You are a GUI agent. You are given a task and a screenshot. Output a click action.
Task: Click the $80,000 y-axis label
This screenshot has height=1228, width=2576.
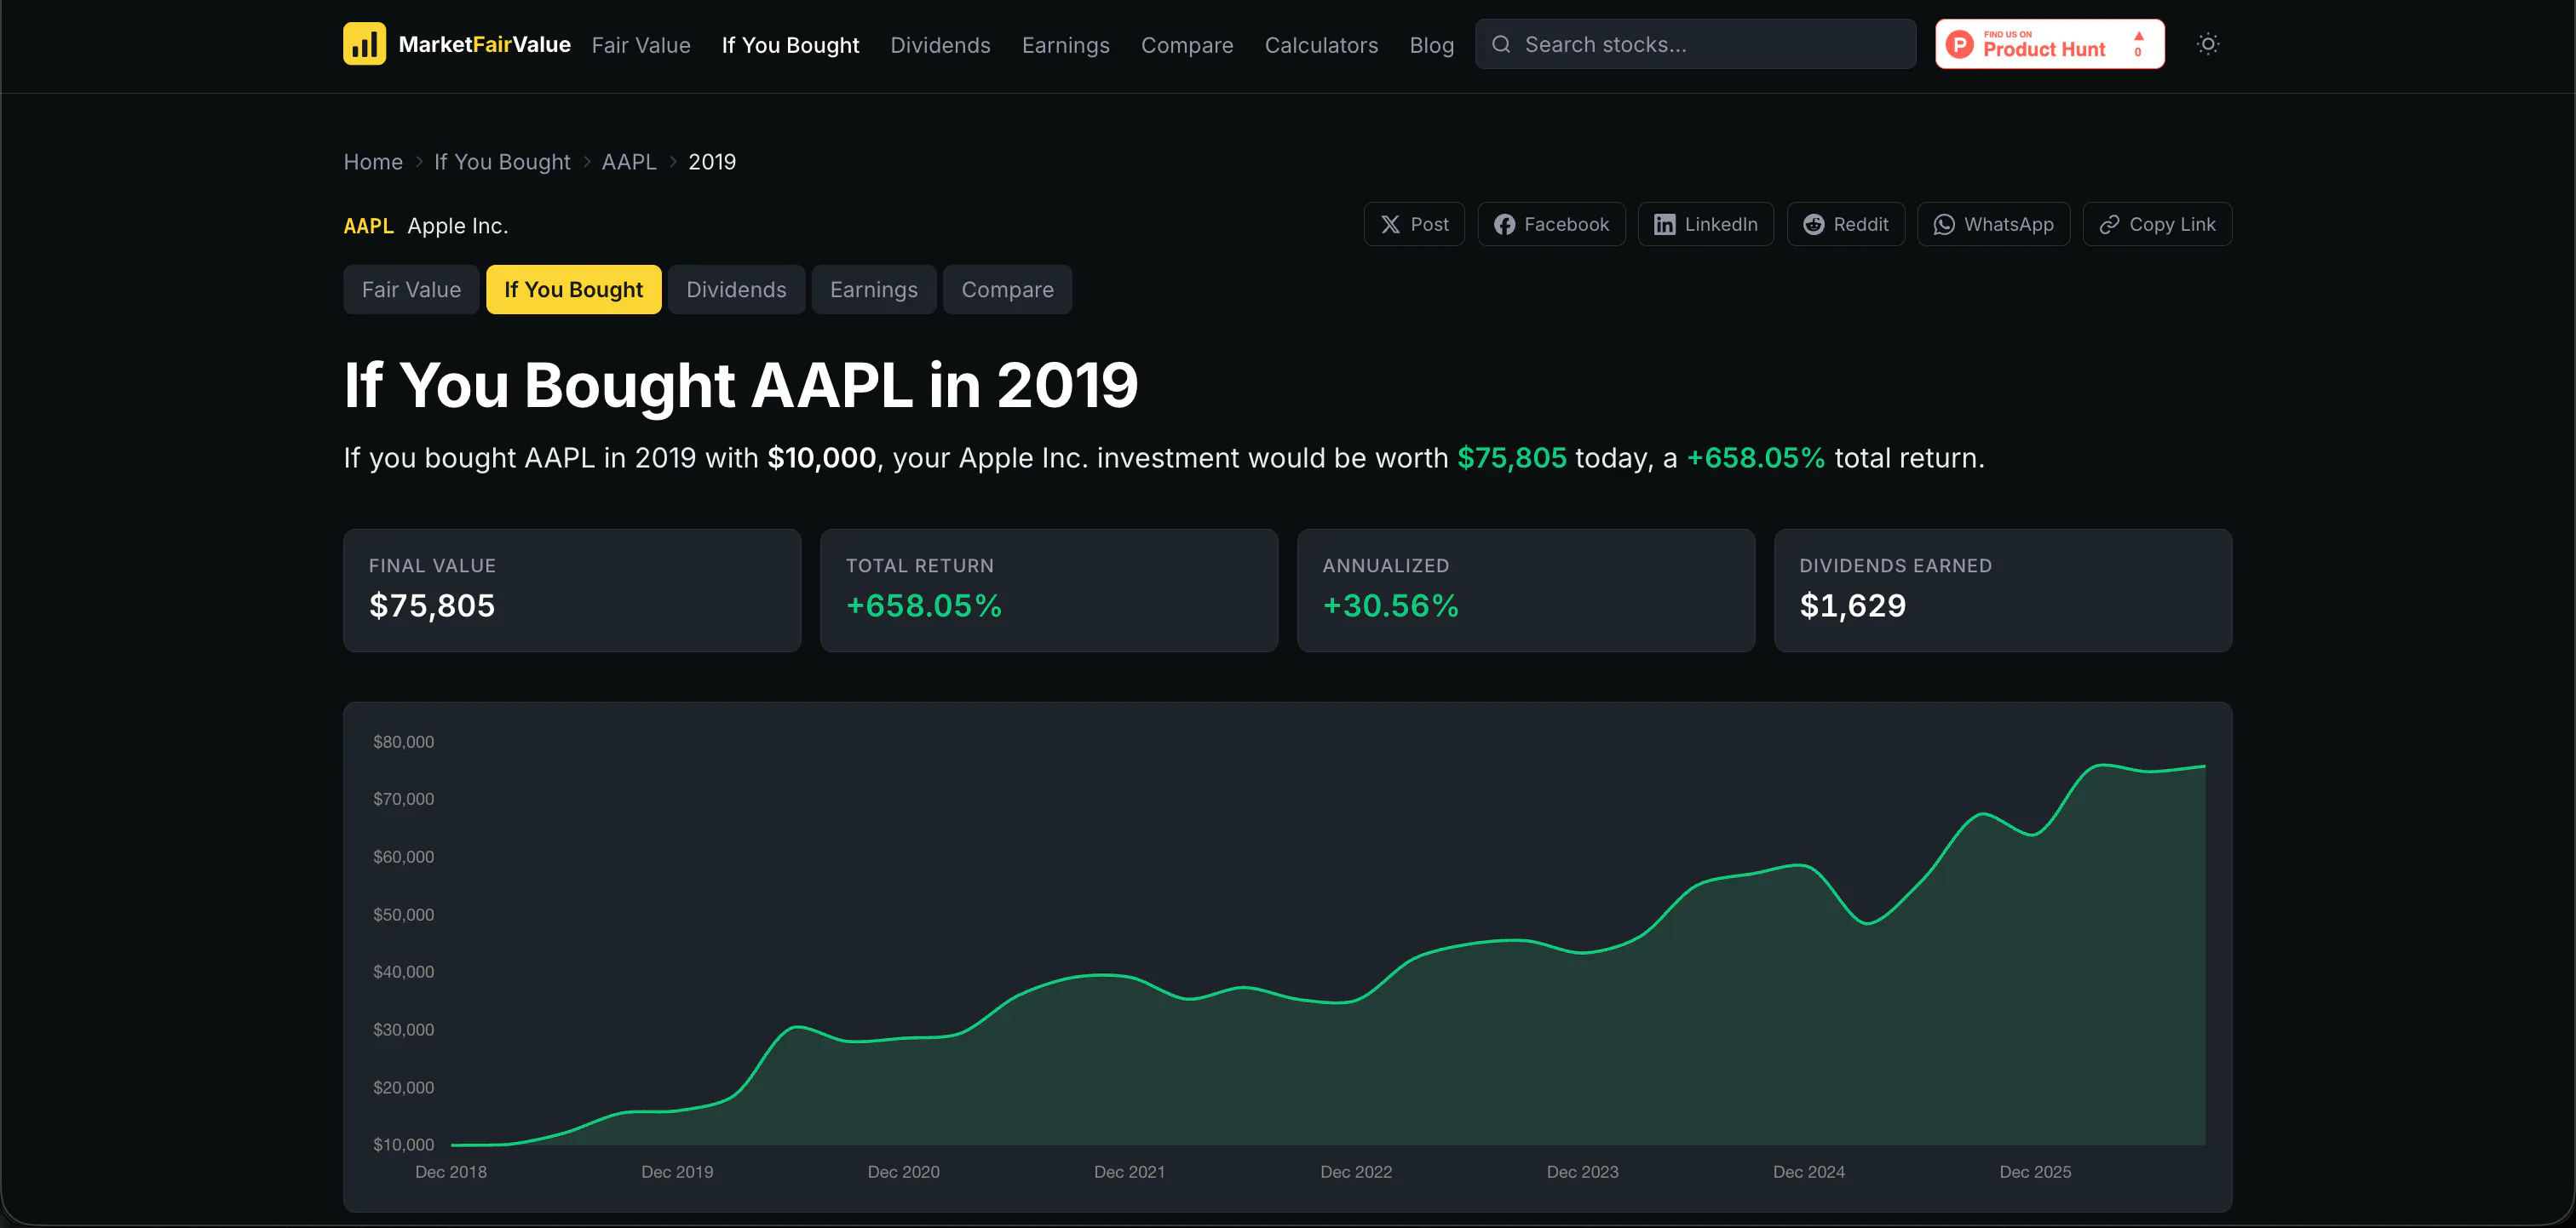(x=403, y=741)
